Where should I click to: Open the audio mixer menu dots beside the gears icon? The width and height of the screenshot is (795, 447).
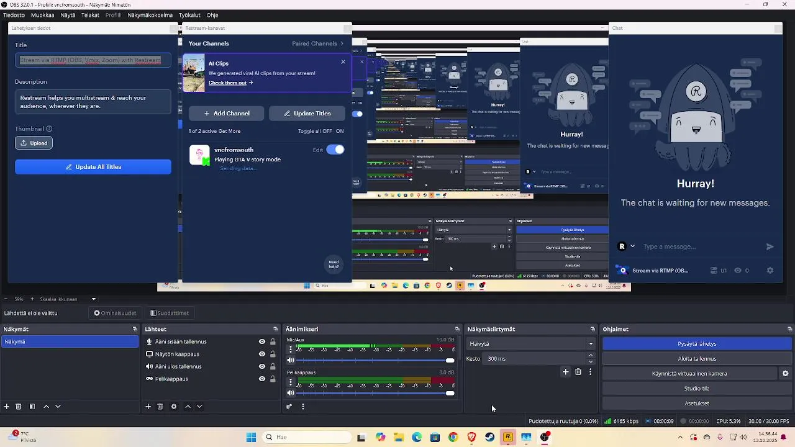(x=303, y=407)
